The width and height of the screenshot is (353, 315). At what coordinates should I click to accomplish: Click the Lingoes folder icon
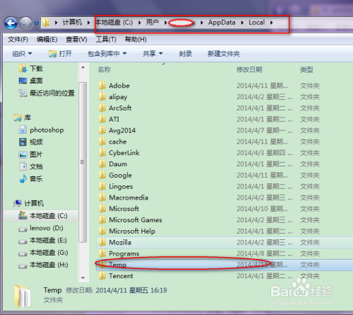(x=102, y=186)
